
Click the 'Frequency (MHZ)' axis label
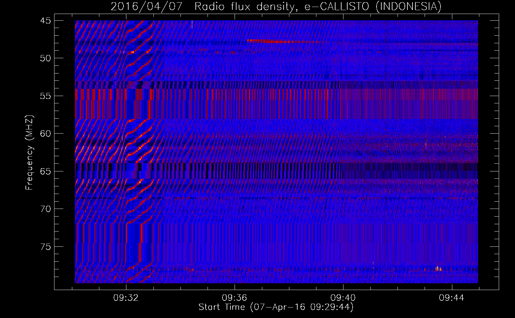pyautogui.click(x=29, y=153)
